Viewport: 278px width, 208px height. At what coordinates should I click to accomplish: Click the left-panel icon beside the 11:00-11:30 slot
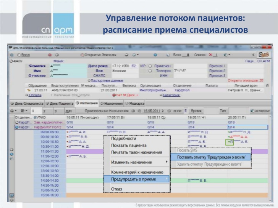pyautogui.click(x=12, y=150)
